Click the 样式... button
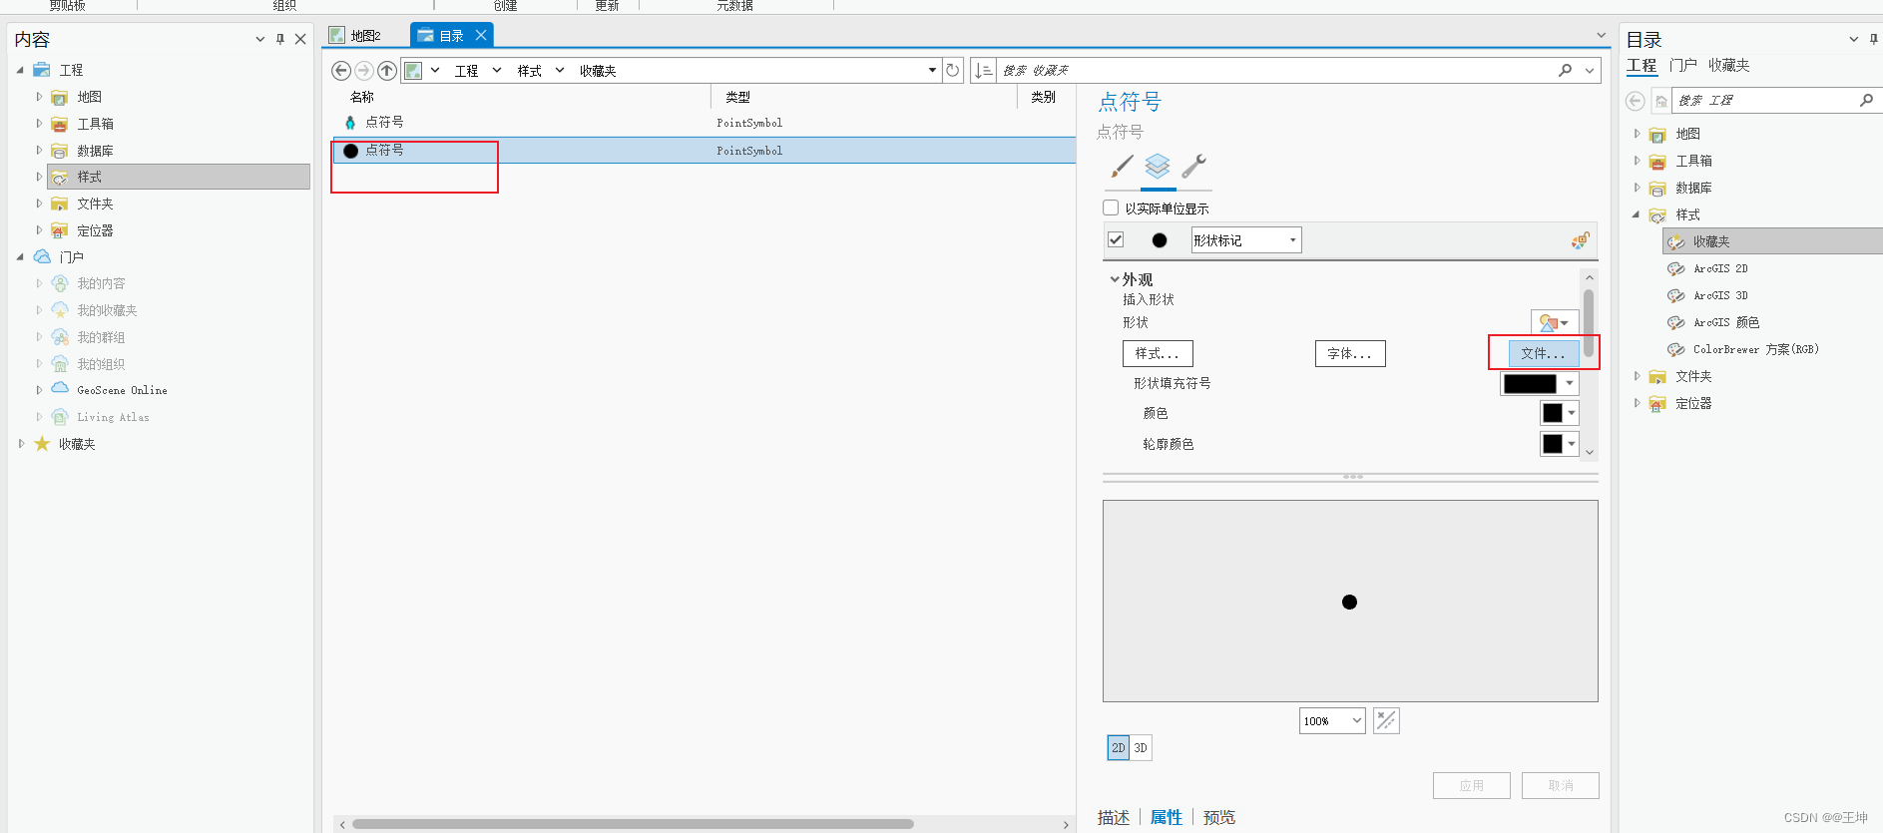Image resolution: width=1883 pixels, height=833 pixels. click(1158, 353)
